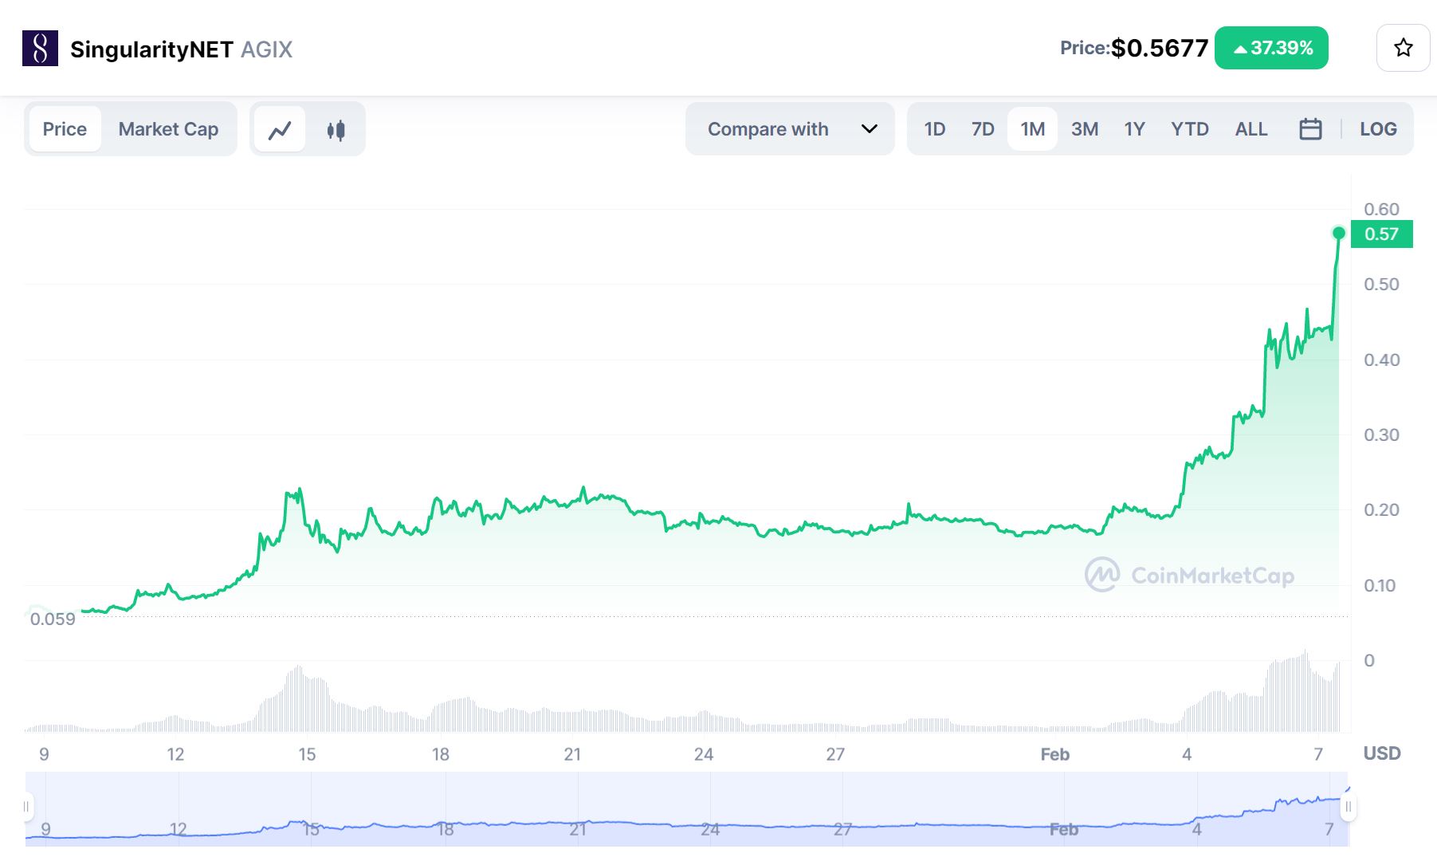Click the 0.57 current price label
The width and height of the screenshot is (1437, 861).
click(1381, 234)
